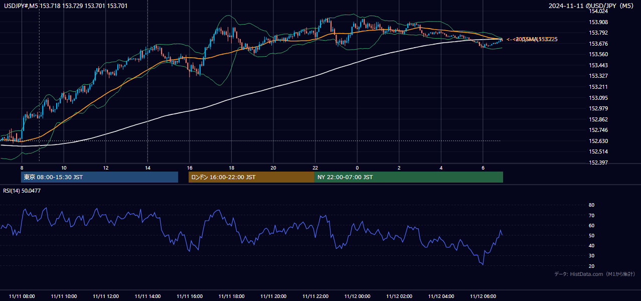Click the 152.746 price axis label

coord(598,130)
